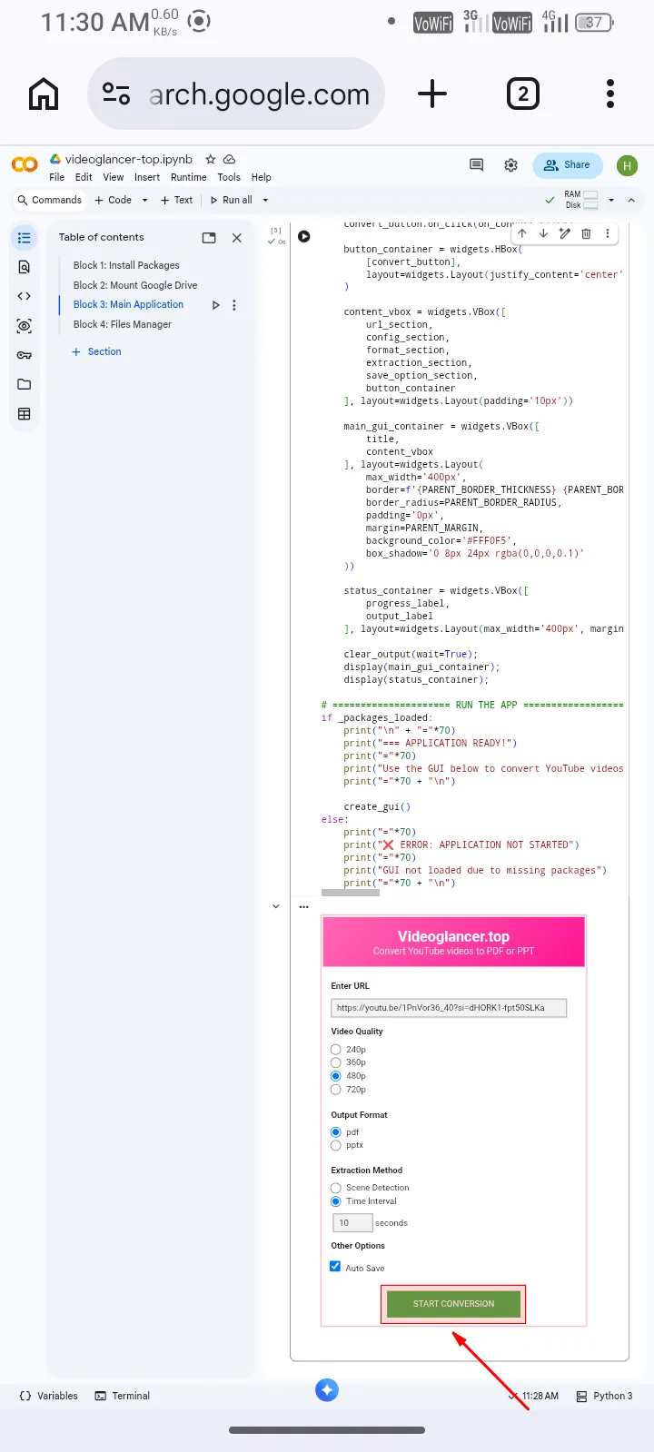
Task: Collapse the header with the chevron
Action: click(631, 200)
